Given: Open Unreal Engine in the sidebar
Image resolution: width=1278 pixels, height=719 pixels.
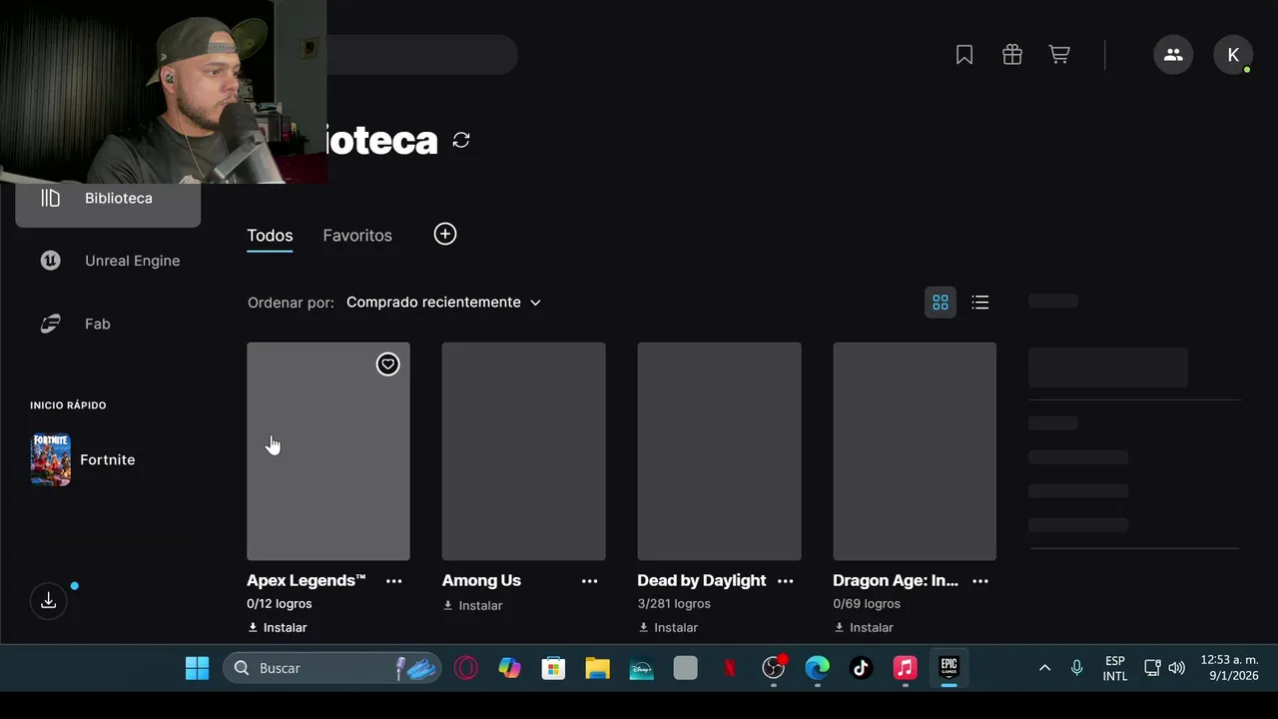Looking at the screenshot, I should 108,261.
